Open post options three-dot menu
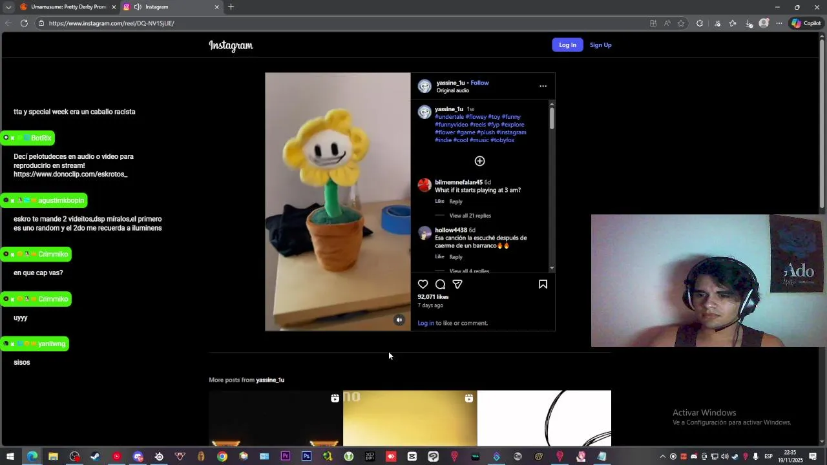The image size is (827, 465). pyautogui.click(x=543, y=86)
